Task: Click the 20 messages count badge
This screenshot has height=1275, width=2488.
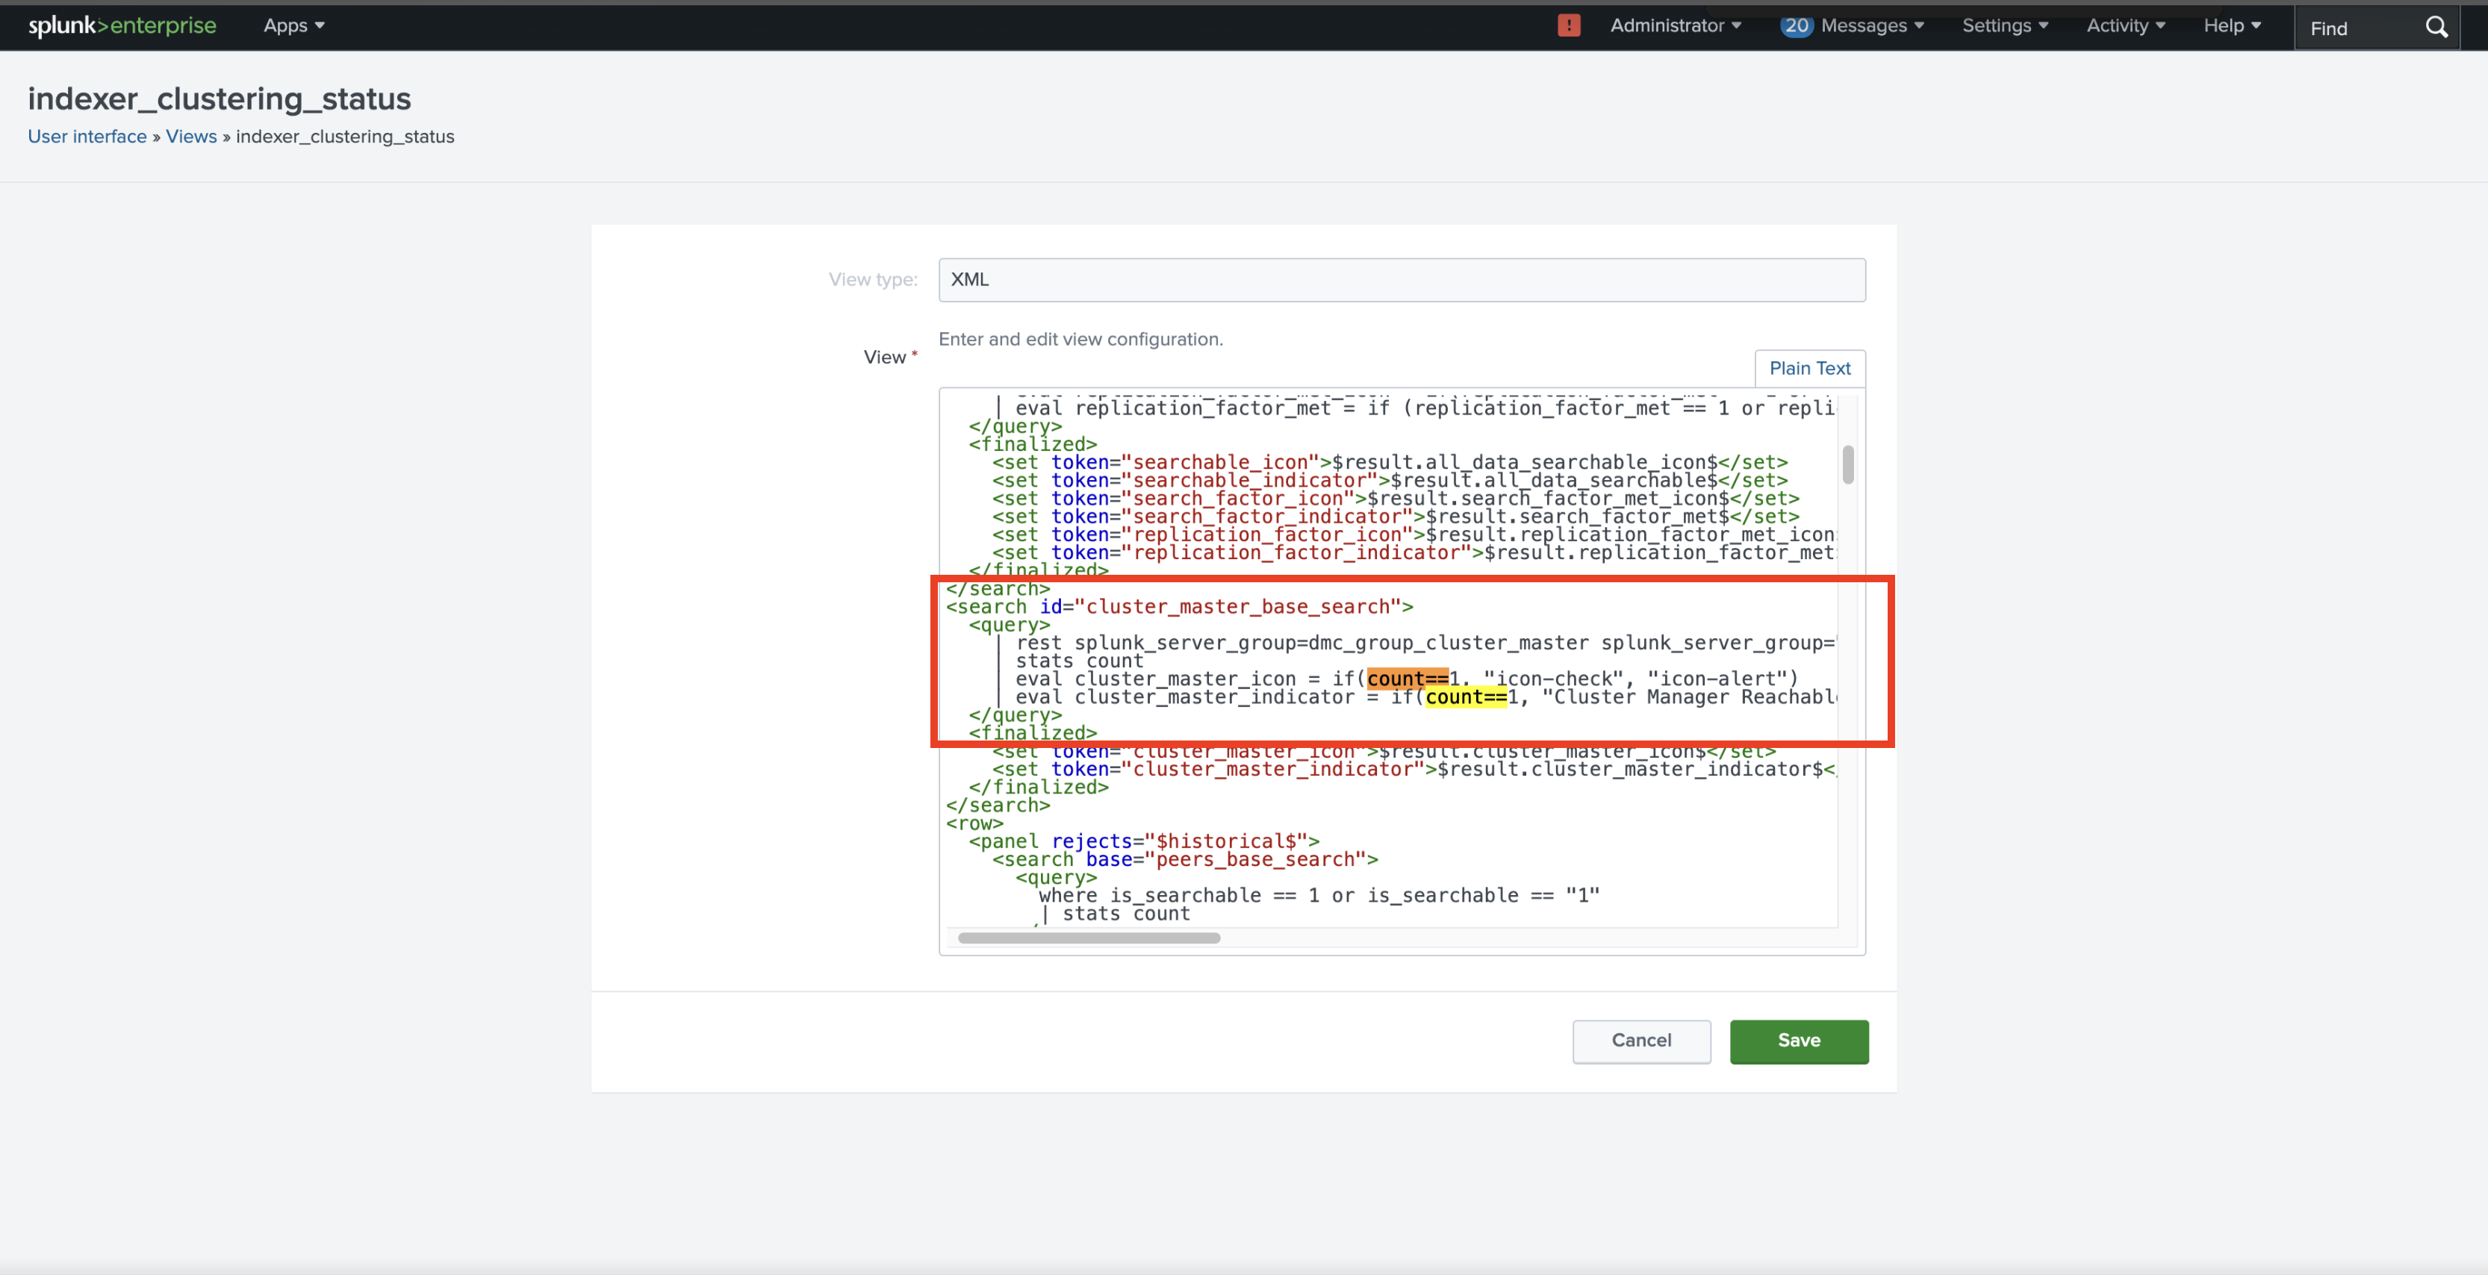Action: click(1796, 26)
